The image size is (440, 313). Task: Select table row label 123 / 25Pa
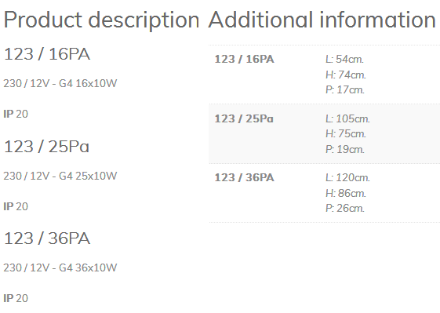tap(244, 118)
